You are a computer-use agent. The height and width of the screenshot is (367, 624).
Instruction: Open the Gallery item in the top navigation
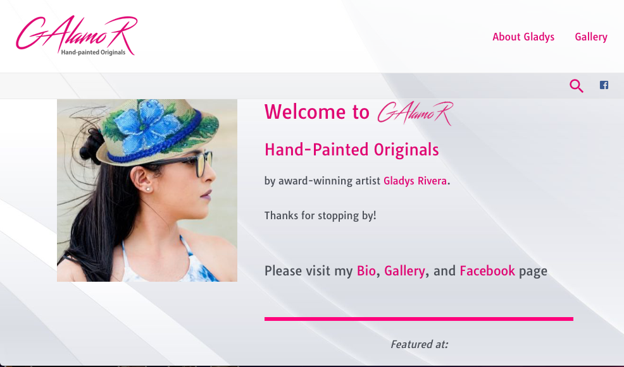591,37
